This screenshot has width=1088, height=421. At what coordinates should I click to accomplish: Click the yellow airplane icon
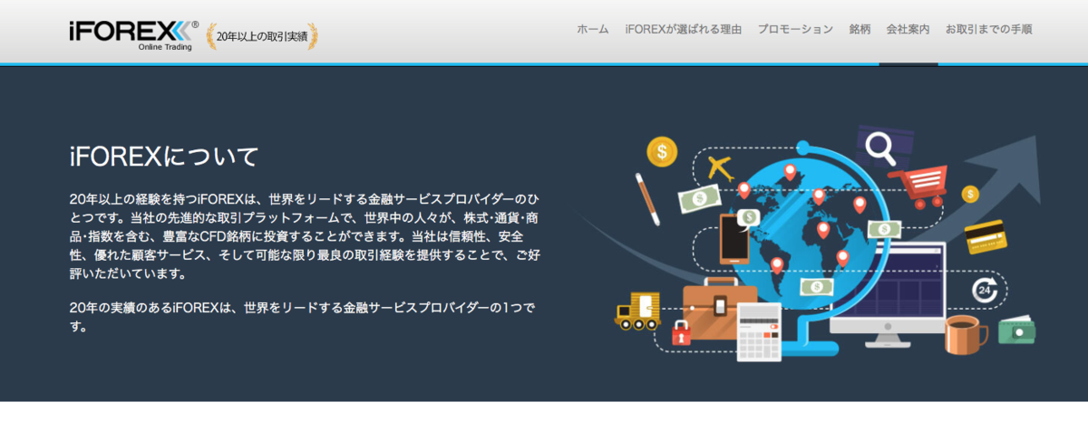click(720, 167)
